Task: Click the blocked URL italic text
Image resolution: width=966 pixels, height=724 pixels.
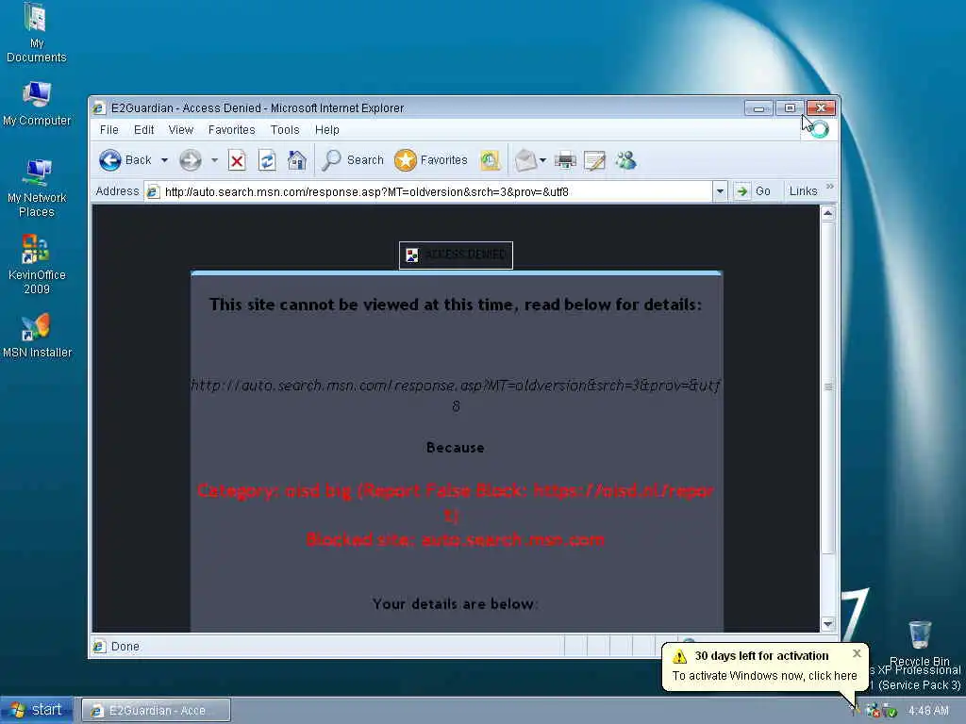Action: 456,395
